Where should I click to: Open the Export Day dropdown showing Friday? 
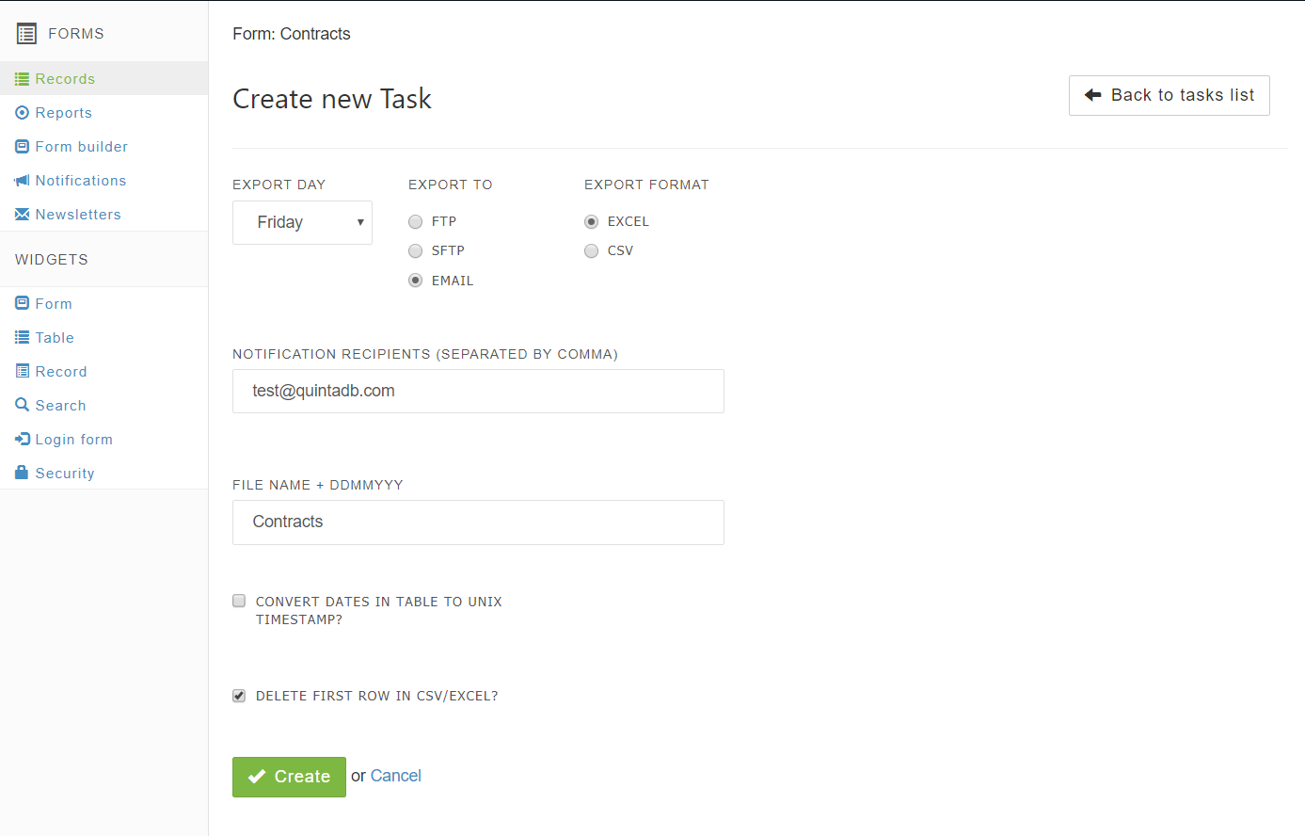coord(302,222)
